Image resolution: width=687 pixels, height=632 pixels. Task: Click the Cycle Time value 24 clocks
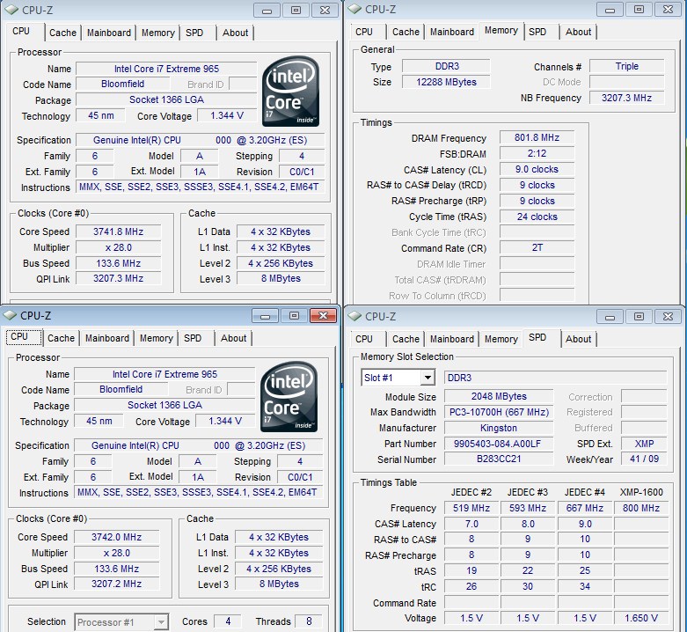point(537,217)
